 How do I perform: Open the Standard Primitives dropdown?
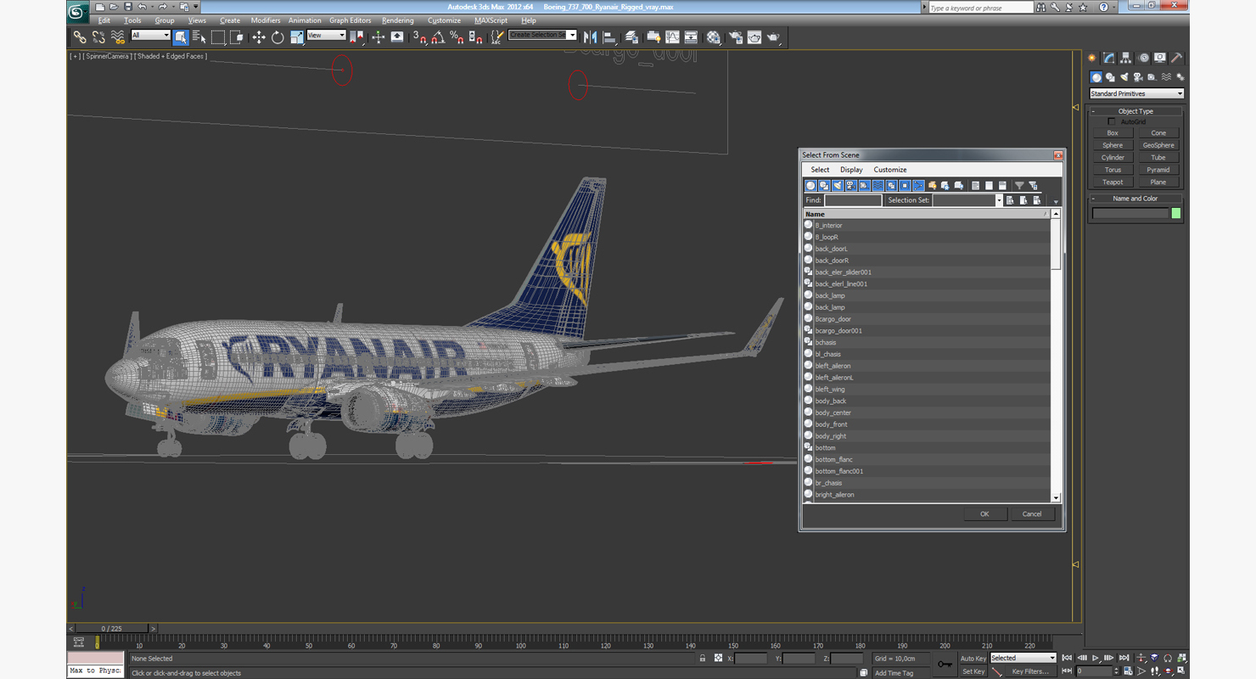tap(1136, 93)
